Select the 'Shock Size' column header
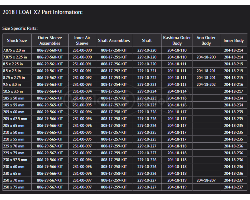 pos(17,40)
